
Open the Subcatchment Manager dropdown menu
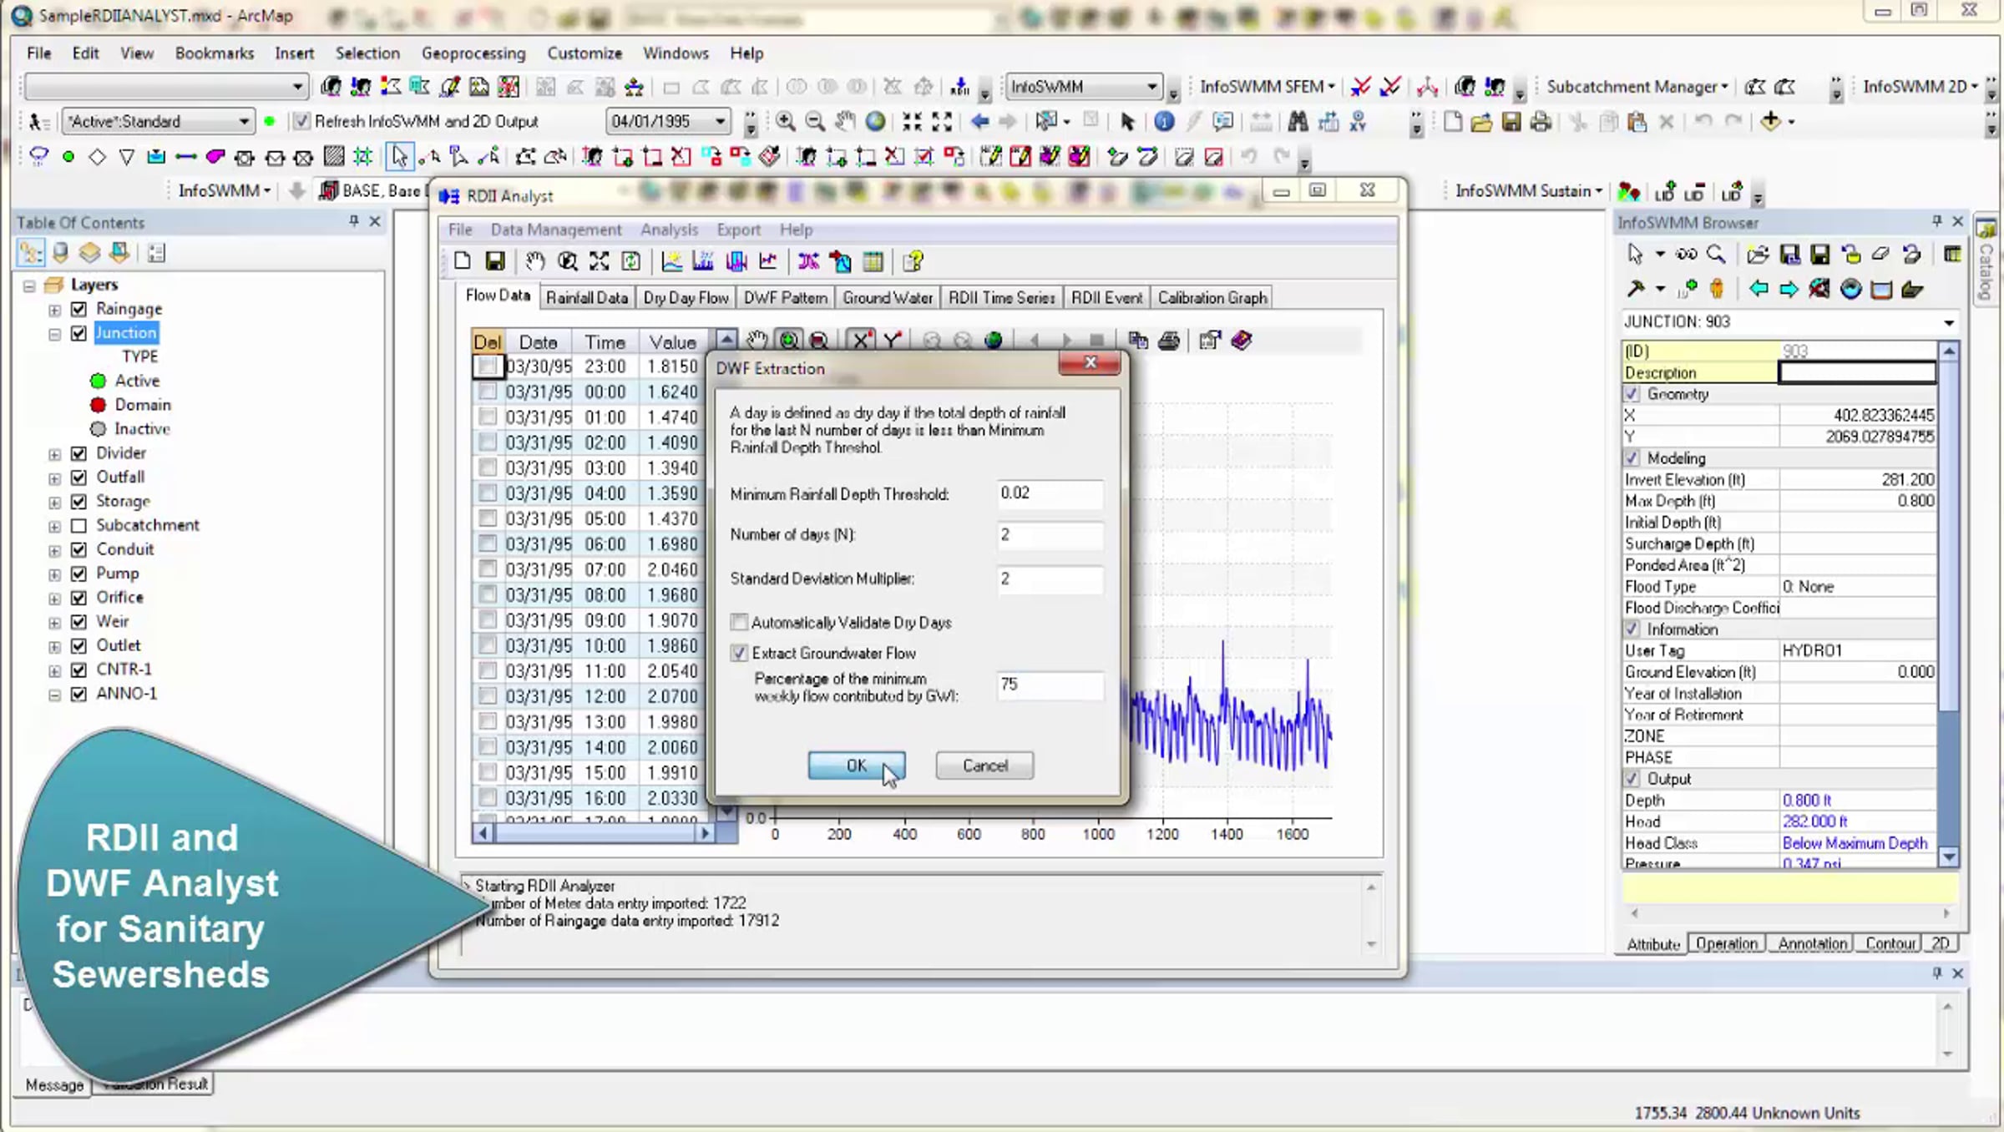(1637, 87)
